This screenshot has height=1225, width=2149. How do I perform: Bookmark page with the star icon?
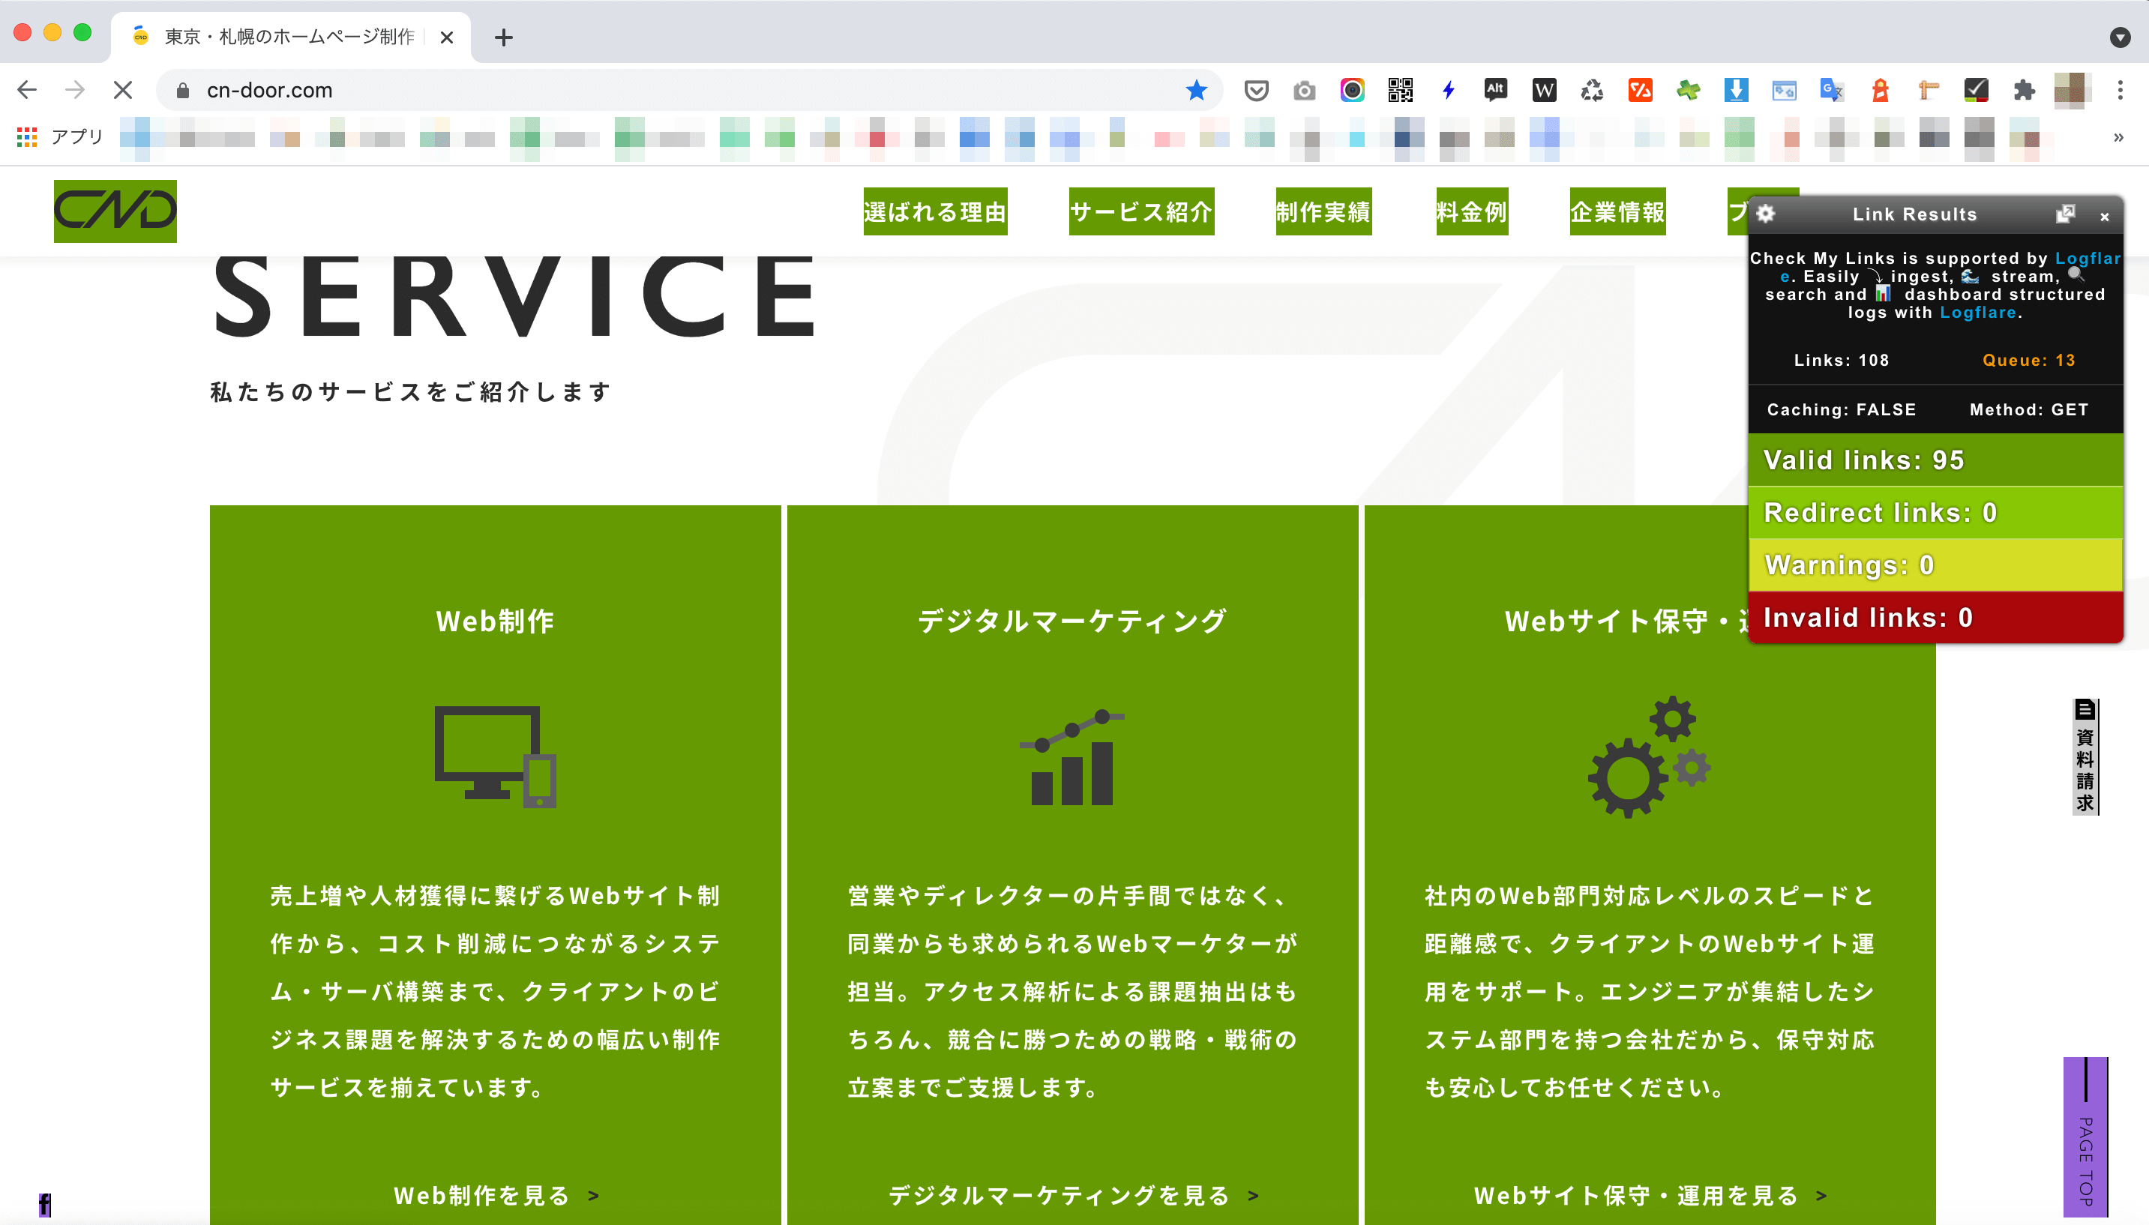tap(1196, 90)
